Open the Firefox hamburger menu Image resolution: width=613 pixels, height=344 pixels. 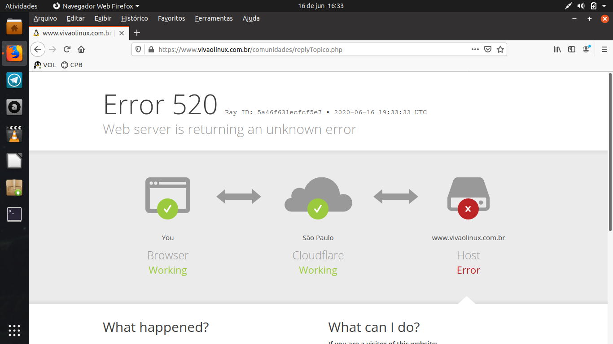click(604, 49)
